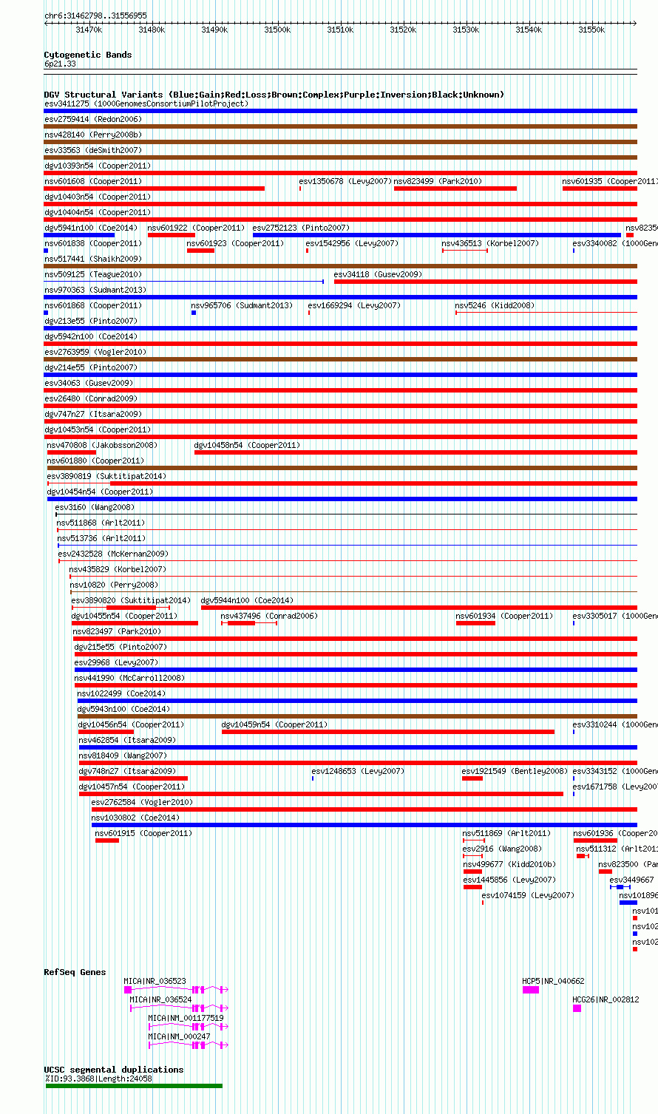Open HCP5|NR_040662 gene
Image resolution: width=658 pixels, height=1114 pixels.
coord(531,990)
